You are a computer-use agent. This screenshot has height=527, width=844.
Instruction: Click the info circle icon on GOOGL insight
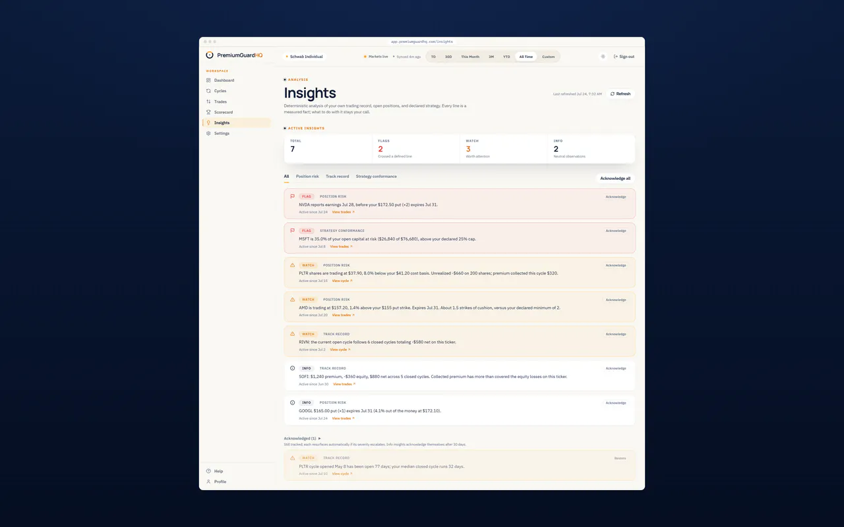coord(292,402)
